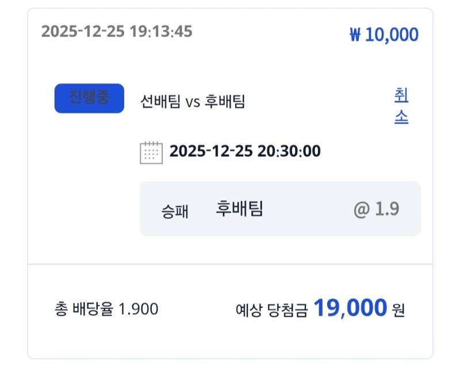
Task: Click the match start time 2025-12-25 20:30:00
Action: click(245, 152)
